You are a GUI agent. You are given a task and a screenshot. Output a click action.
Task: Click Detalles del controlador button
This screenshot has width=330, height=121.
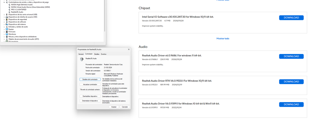pyautogui.click(x=90, y=79)
